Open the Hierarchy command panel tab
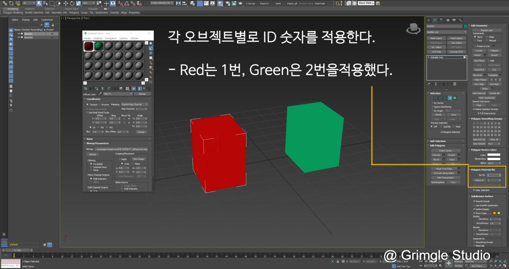 point(441,20)
